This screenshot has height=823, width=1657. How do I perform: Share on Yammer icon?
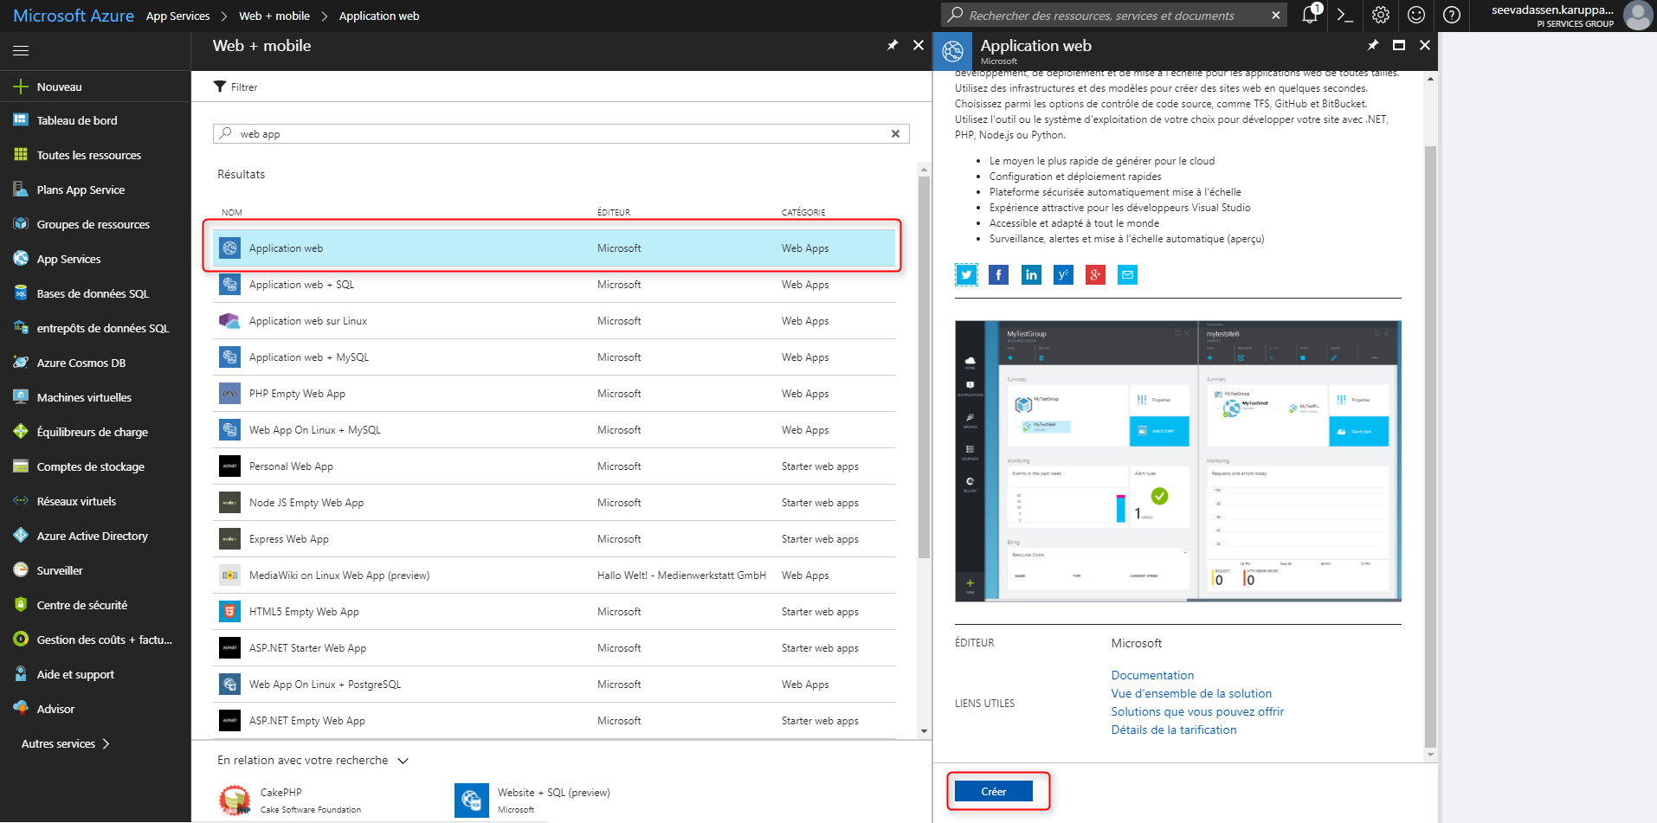pyautogui.click(x=1063, y=275)
